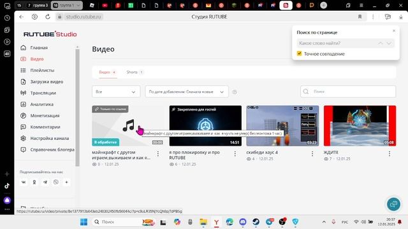Open the VK social link icon
The width and height of the screenshot is (408, 229).
[x=24, y=183]
